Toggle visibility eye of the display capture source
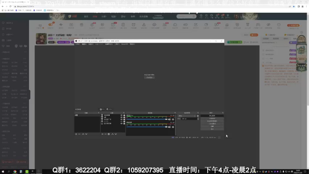Screen dimensions: 309x174 (x=121, y=123)
